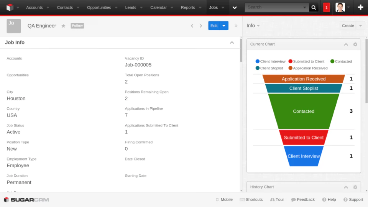This screenshot has height=207, width=368.
Task: Click the quick create plus icon
Action: point(360,7)
